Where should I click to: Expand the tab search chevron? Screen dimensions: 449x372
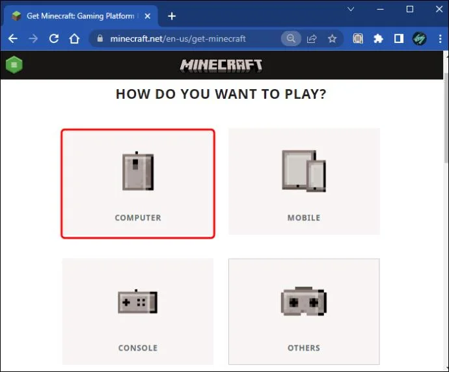tap(351, 10)
